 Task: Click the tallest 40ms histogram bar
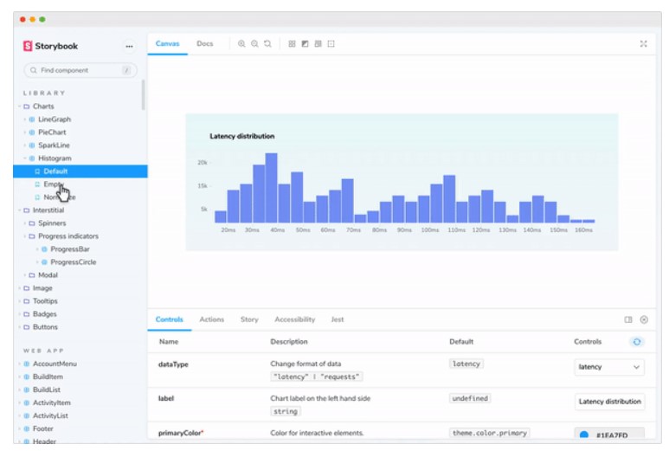point(272,188)
